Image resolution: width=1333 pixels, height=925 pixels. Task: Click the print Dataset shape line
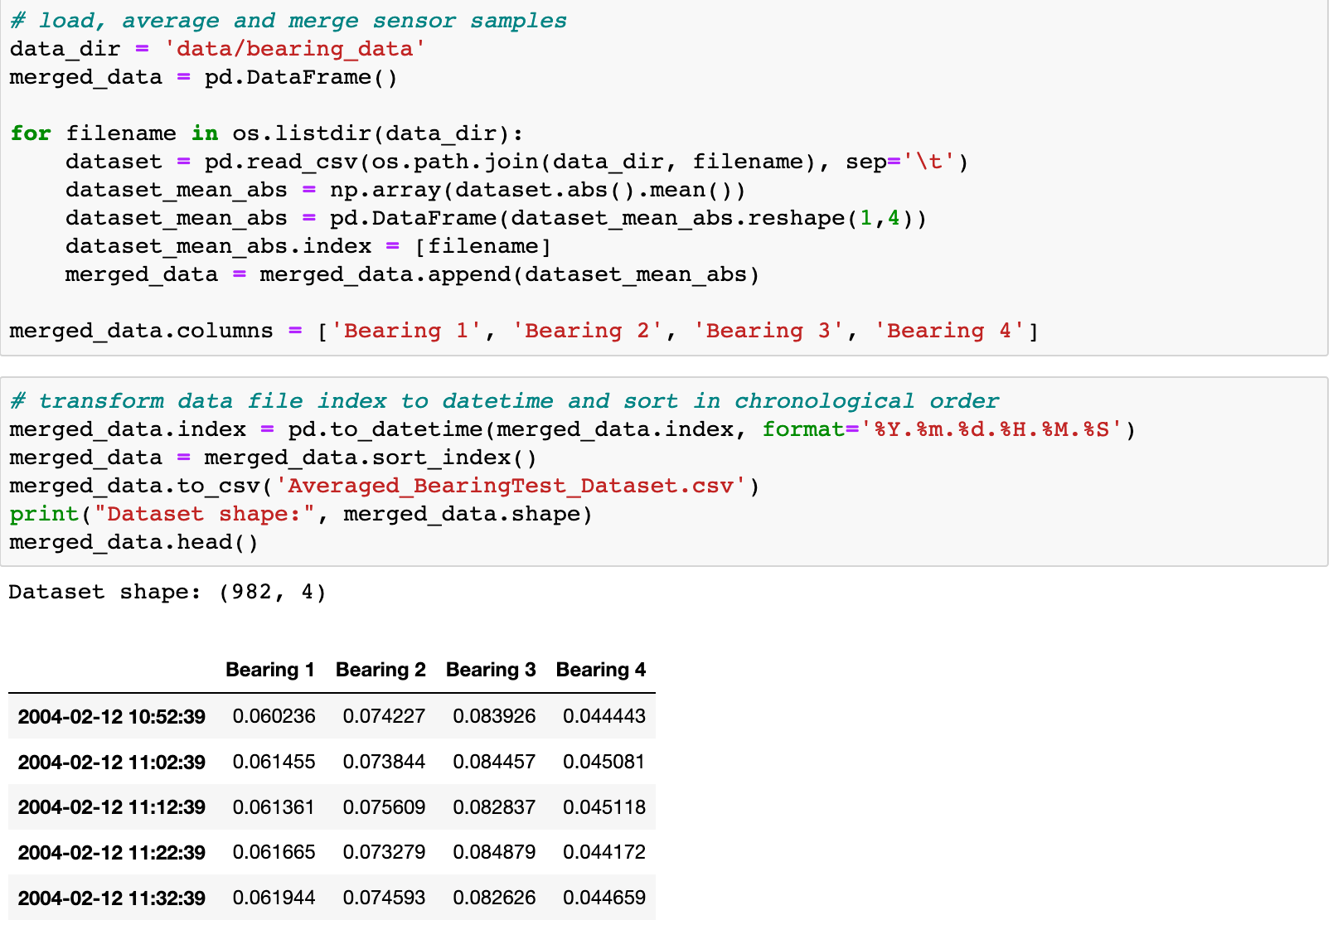click(x=298, y=514)
